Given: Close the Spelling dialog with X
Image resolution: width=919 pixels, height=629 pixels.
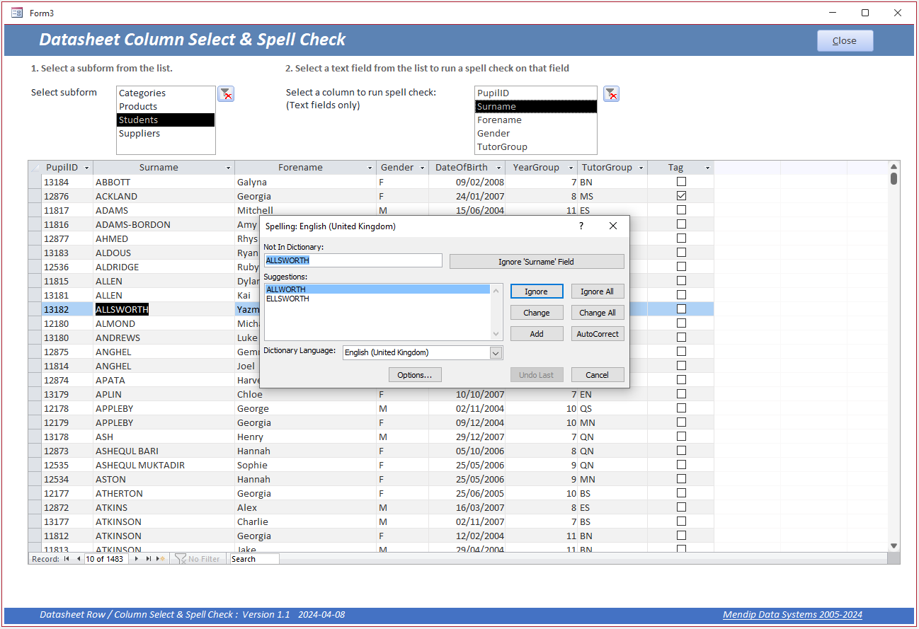Looking at the screenshot, I should tap(613, 226).
